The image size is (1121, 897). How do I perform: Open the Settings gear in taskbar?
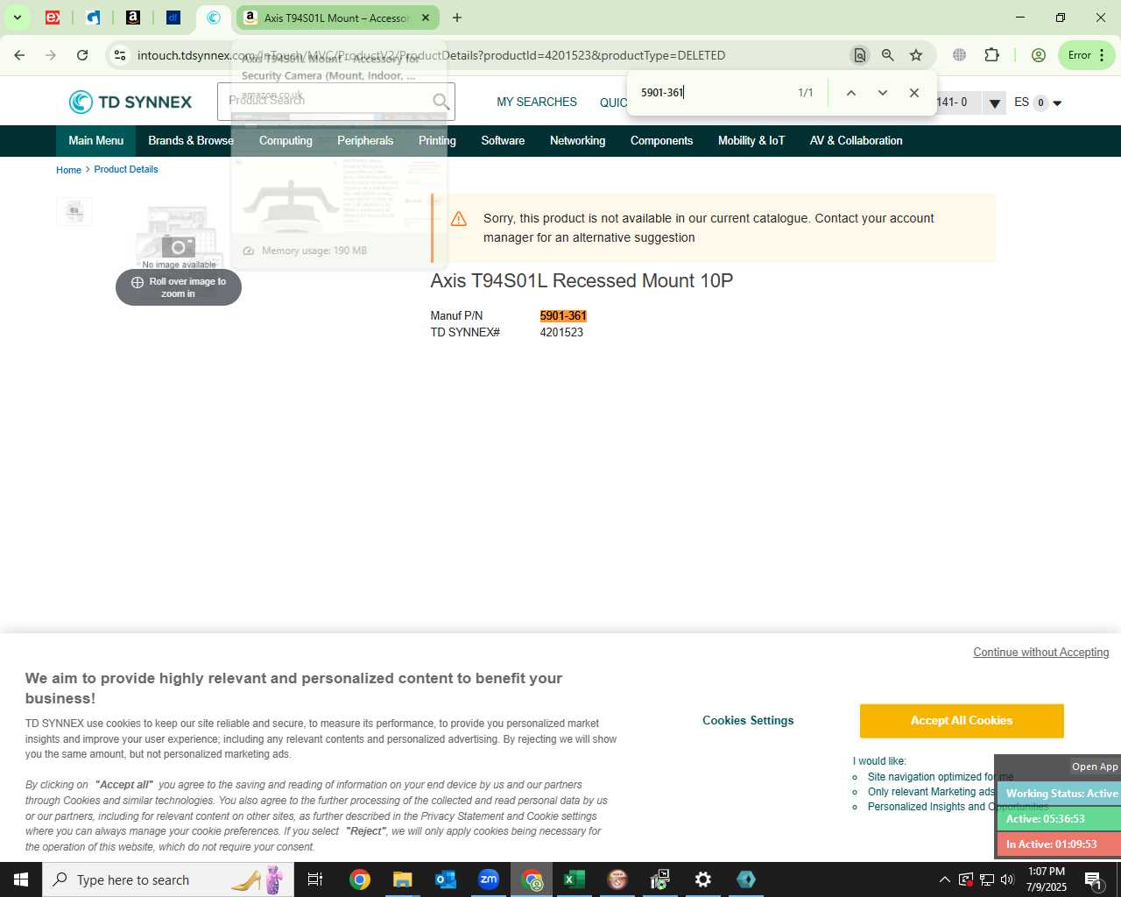click(703, 879)
